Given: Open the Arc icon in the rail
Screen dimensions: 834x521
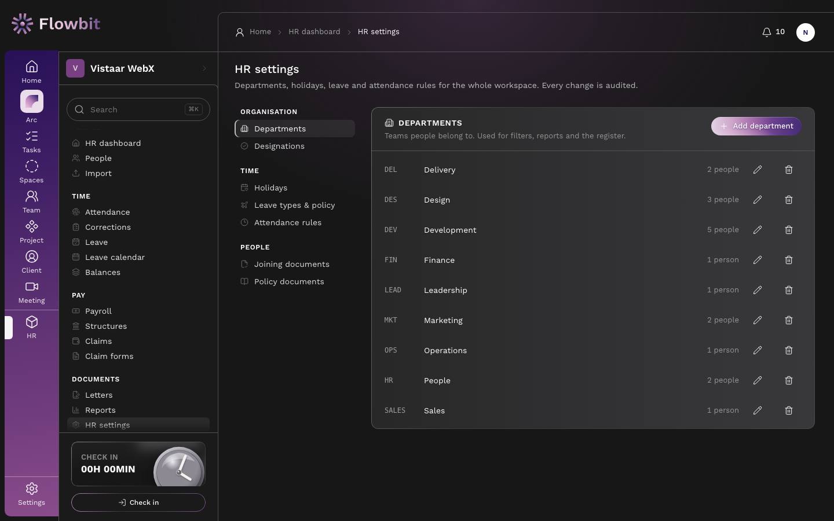Looking at the screenshot, I should [x=31, y=102].
